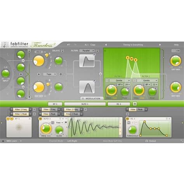
Task: Open the Timing Is Everything preset menu
Action: 133,45
